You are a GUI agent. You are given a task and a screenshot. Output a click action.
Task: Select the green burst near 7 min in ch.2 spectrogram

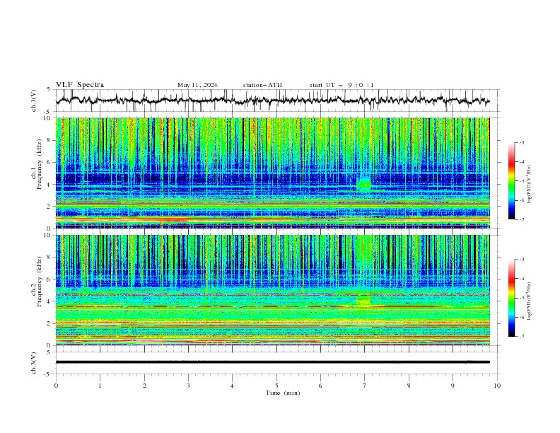363,301
